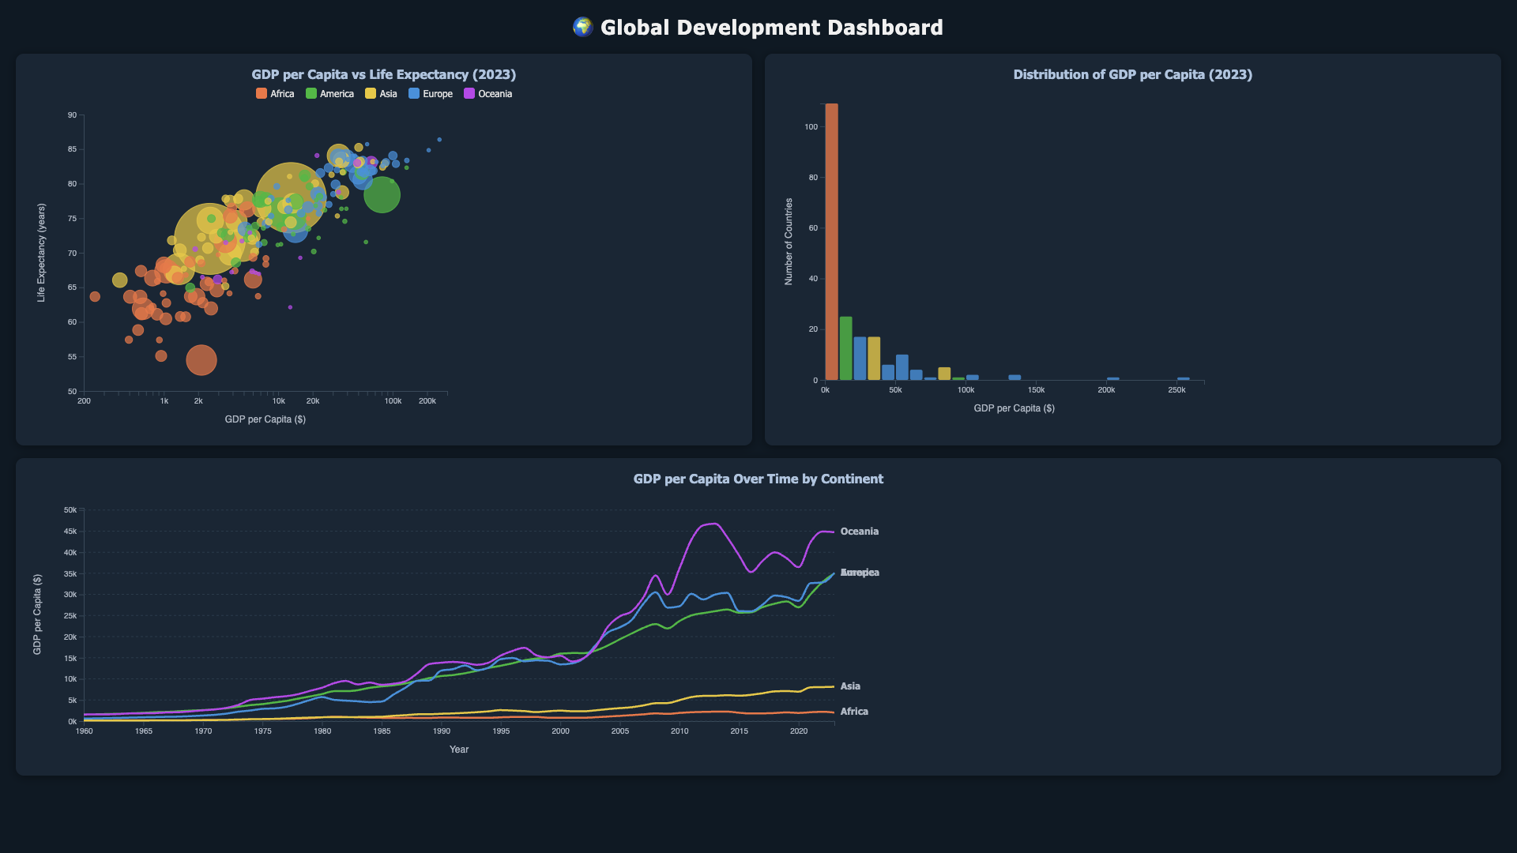Select the tallest orange histogram bar
Screen dimensions: 1517x853
coord(832,242)
